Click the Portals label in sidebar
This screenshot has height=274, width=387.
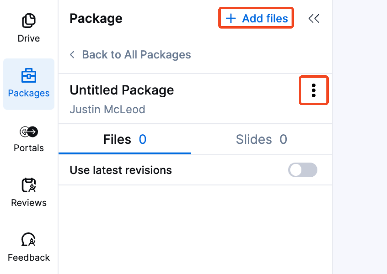[x=29, y=148]
